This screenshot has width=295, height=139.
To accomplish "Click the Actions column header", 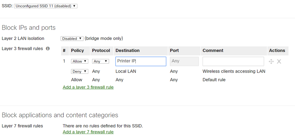I will pyautogui.click(x=278, y=51).
